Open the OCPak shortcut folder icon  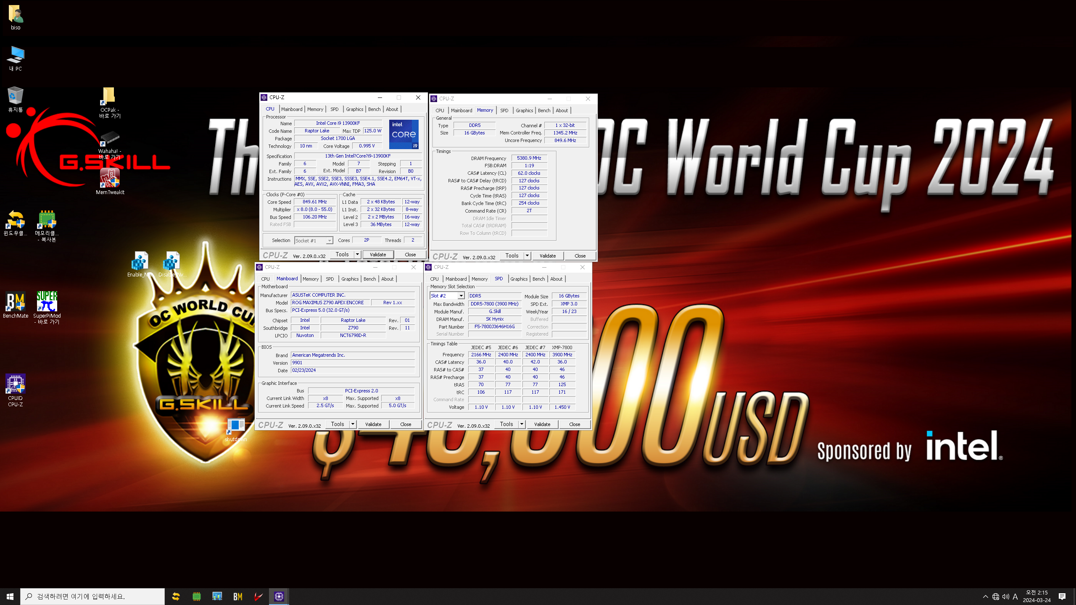(110, 102)
